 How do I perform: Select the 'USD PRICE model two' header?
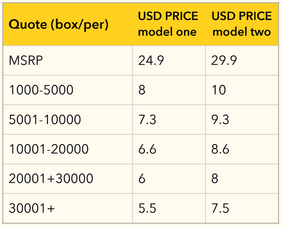click(242, 25)
